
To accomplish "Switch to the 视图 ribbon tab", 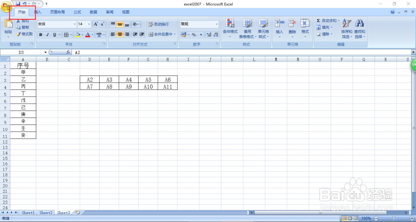I will [x=126, y=12].
